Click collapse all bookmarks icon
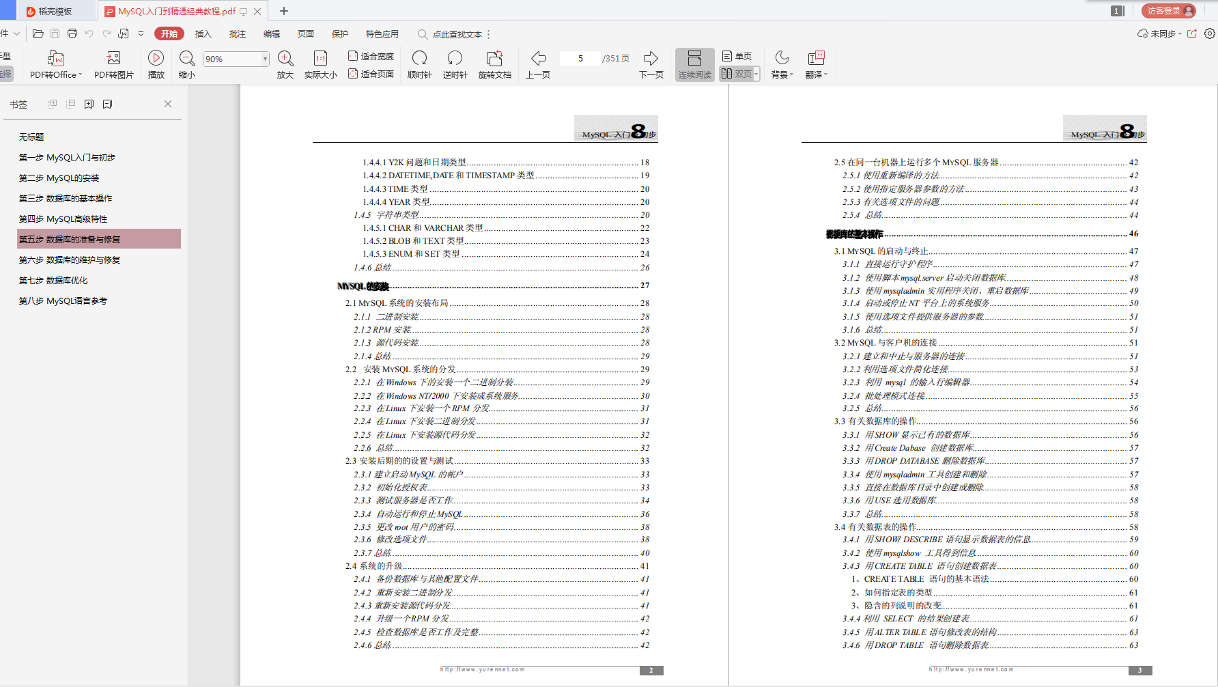The width and height of the screenshot is (1218, 687). 70,104
